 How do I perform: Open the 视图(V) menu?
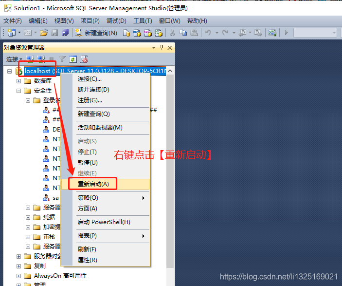64,21
